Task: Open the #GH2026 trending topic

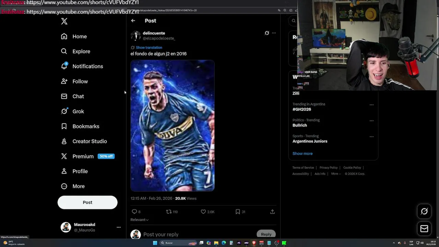Action: click(x=302, y=109)
